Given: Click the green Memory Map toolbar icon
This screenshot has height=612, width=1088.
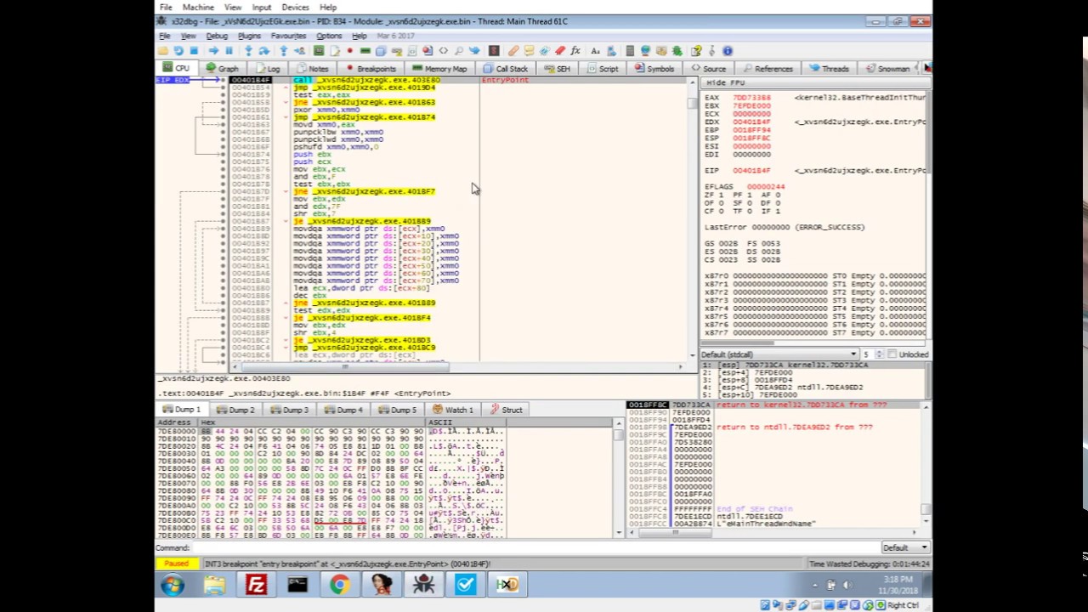Looking at the screenshot, I should [365, 51].
